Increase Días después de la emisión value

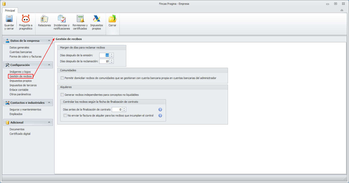pos(112,54)
